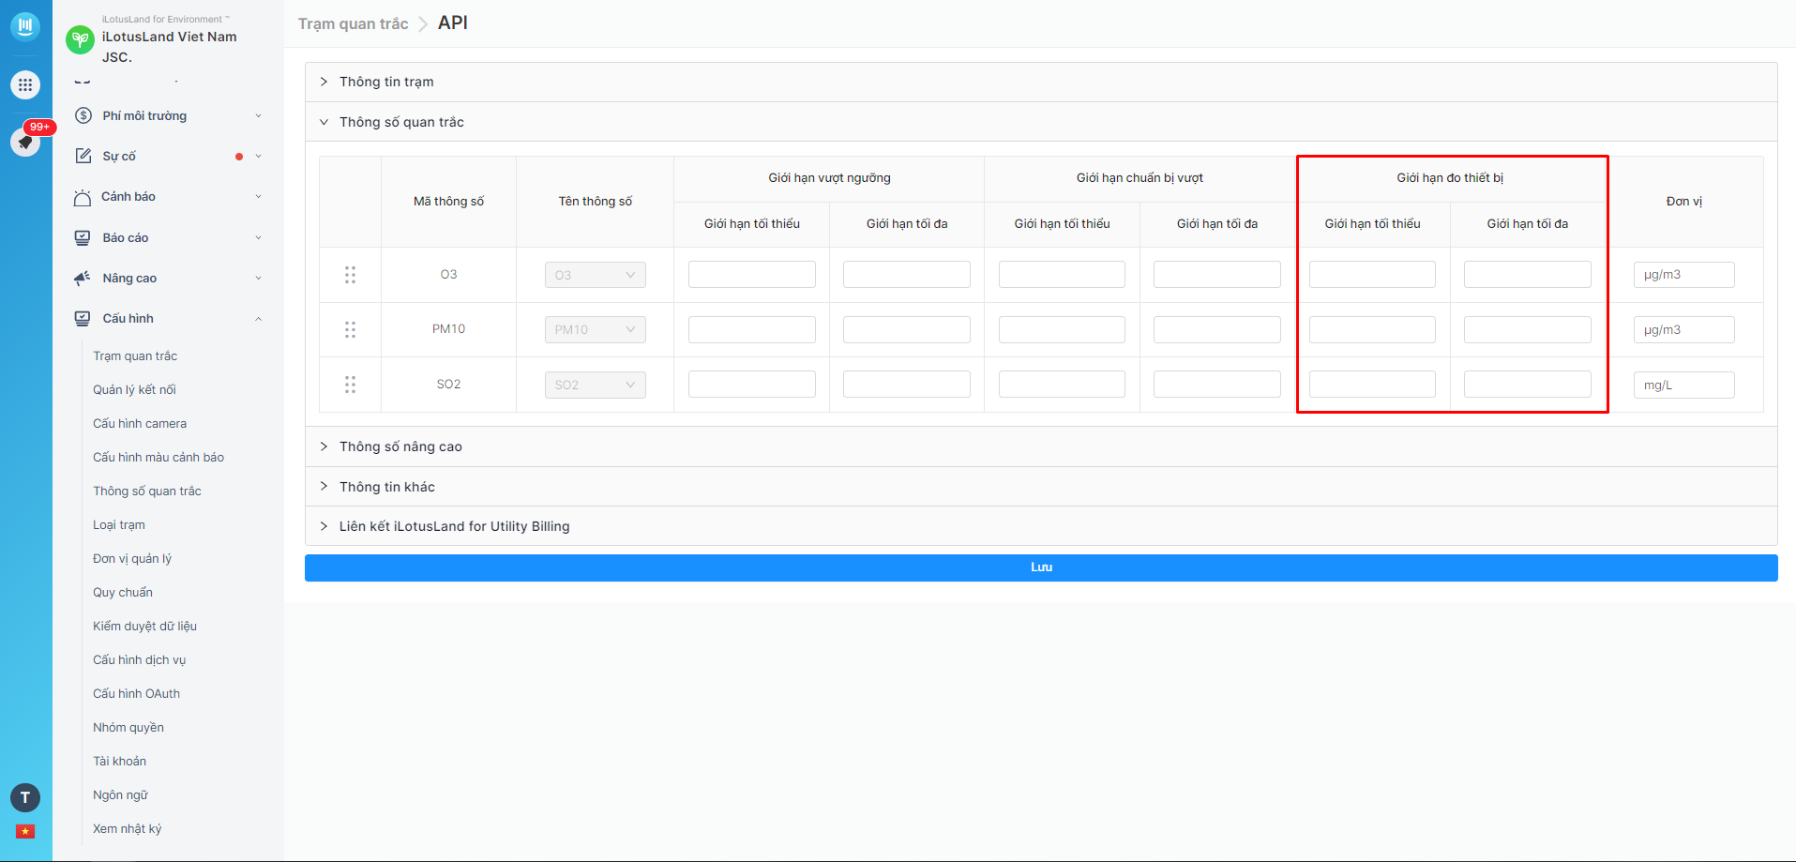Screen dimensions: 1796x862
Task: Collapse the Thông số quan trắc section
Action: pos(1041,122)
